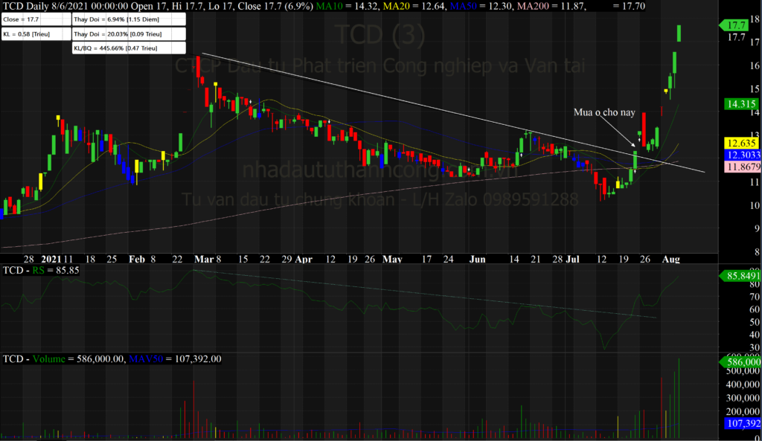This screenshot has width=762, height=441.
Task: Click the green 586,000 volume value tag
Action: pyautogui.click(x=740, y=361)
